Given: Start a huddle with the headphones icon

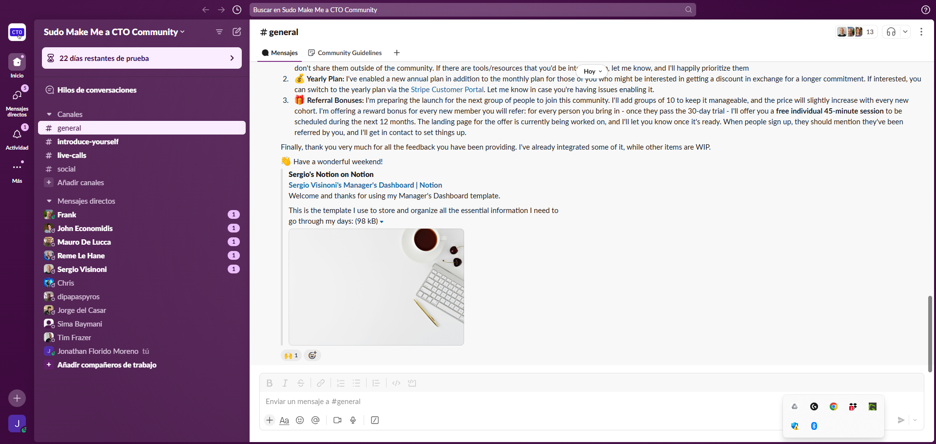Looking at the screenshot, I should click(x=892, y=31).
